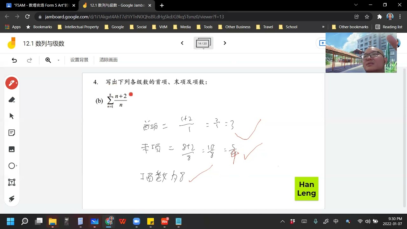Go back in browser history
The width and height of the screenshot is (407, 229).
7,17
